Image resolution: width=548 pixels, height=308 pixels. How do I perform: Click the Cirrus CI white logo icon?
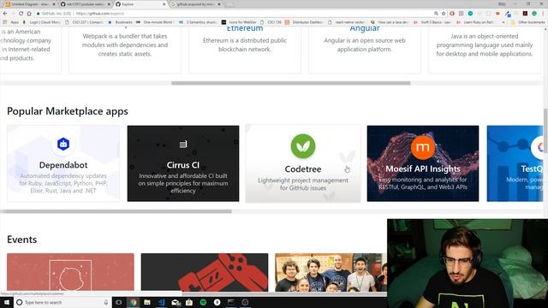[183, 144]
